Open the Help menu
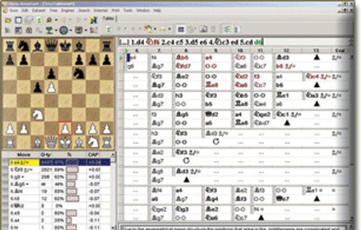 click(157, 11)
